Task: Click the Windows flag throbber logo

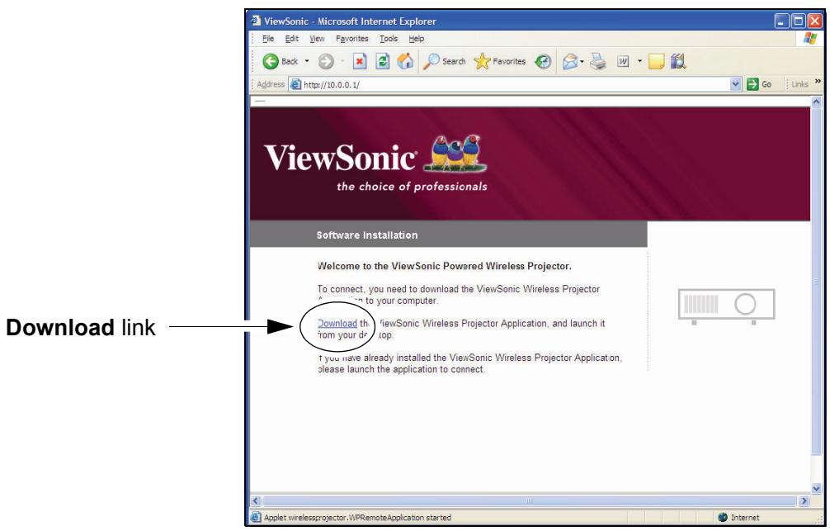Action: 810,39
